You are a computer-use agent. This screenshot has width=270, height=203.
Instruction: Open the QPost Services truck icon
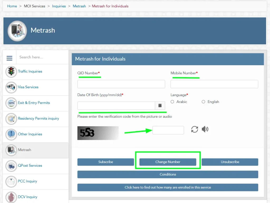[x=11, y=166]
